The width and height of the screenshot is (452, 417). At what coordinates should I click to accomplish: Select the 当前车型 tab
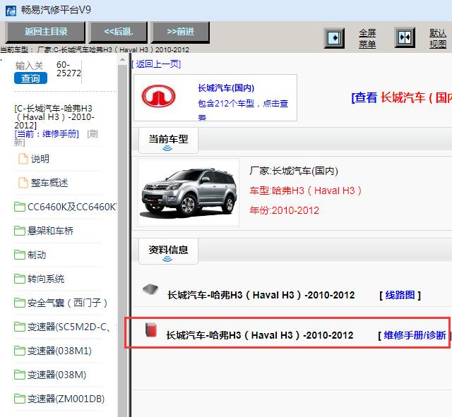coord(168,140)
